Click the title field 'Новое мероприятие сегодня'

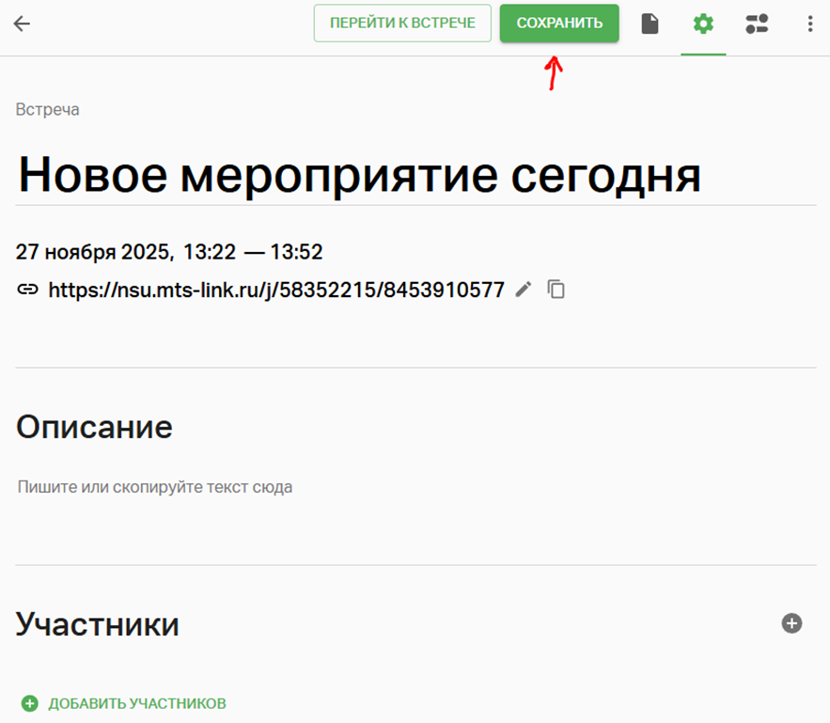coord(359,175)
